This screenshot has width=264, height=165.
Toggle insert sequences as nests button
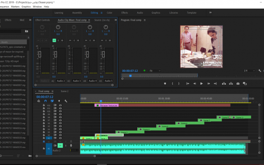click(x=38, y=101)
